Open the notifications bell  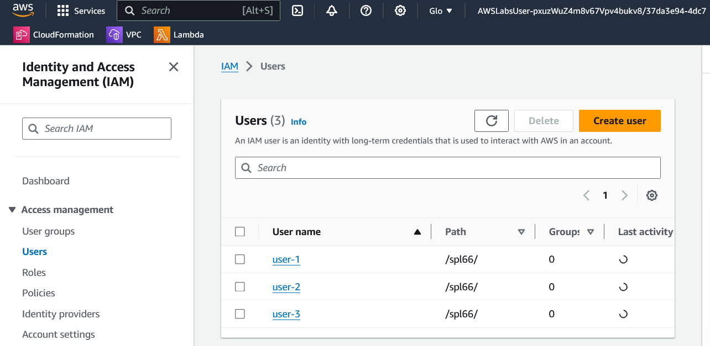pos(332,10)
